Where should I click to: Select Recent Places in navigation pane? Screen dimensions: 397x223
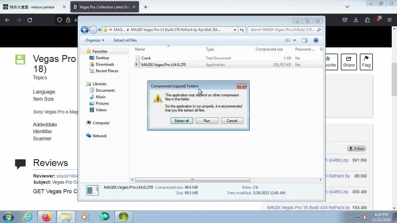pyautogui.click(x=107, y=71)
